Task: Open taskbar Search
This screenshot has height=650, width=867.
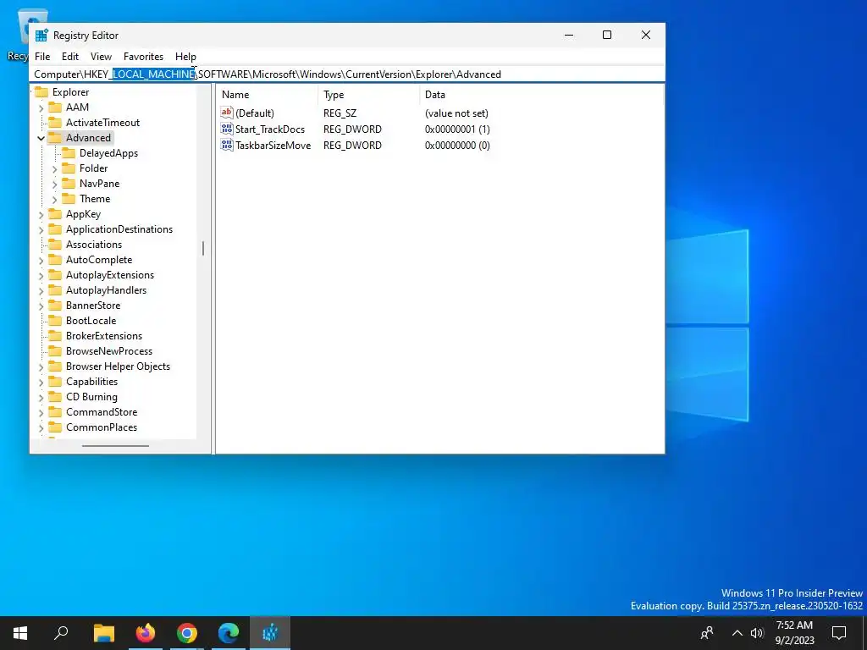Action: [61, 633]
